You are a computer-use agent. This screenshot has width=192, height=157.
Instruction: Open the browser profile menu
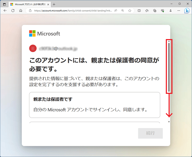pos(171,11)
